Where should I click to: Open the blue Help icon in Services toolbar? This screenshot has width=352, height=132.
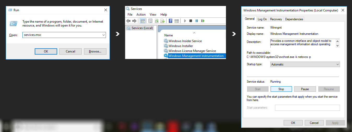pos(171,21)
